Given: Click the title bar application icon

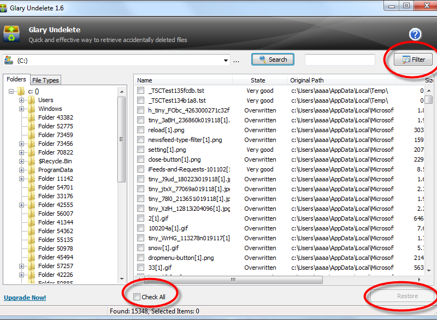Looking at the screenshot, I should 3,8.
